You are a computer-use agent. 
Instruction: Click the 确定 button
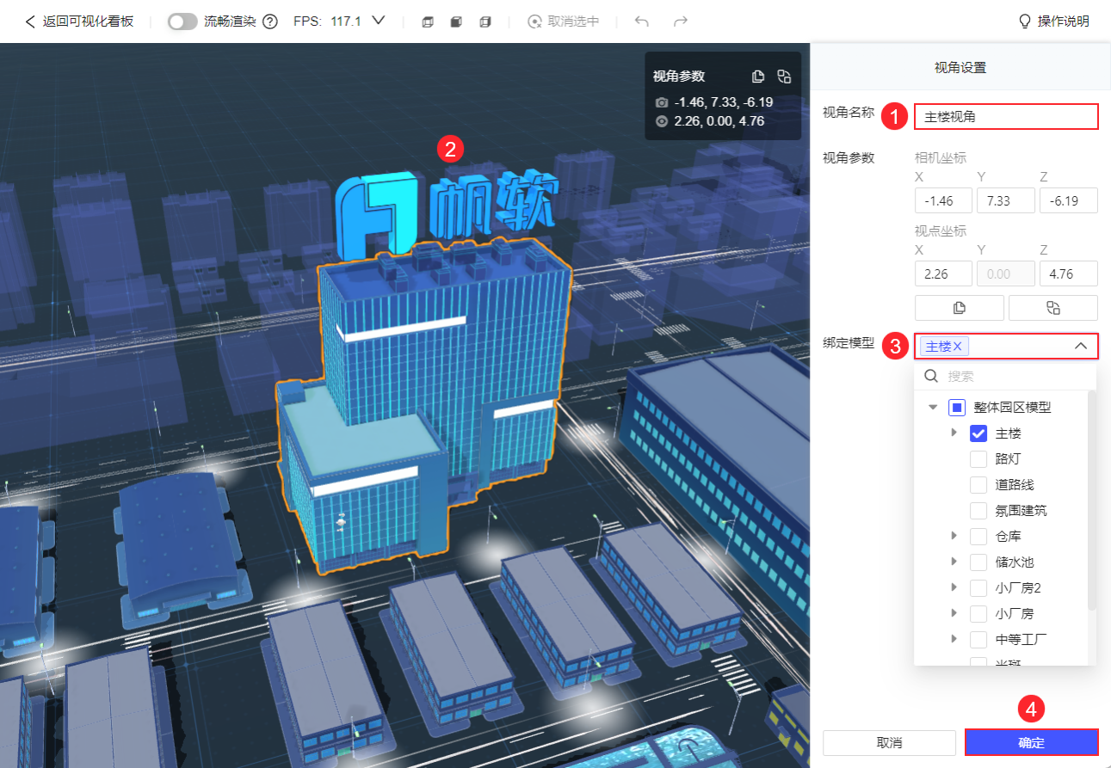[1031, 742]
